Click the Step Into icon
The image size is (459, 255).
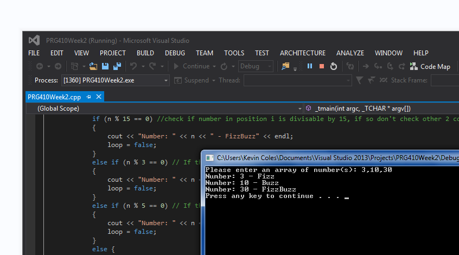pos(378,66)
